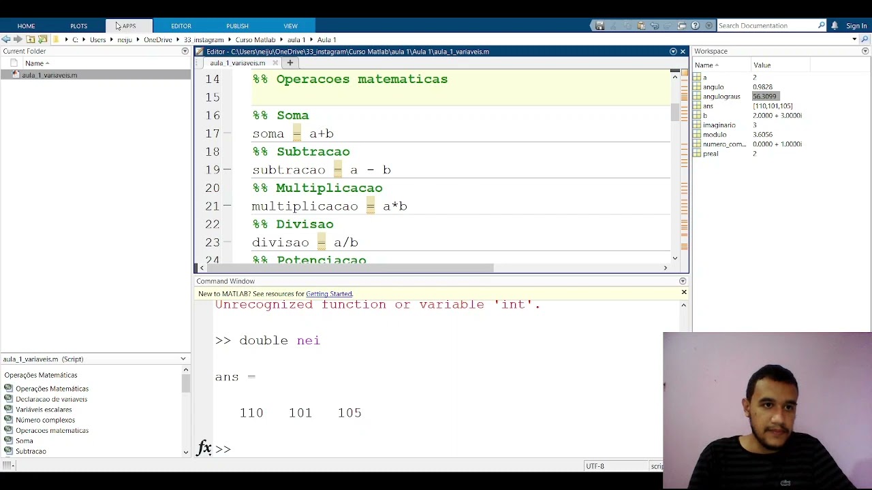This screenshot has width=872, height=490.
Task: Click the Switch Windows icon
Action: (682, 26)
